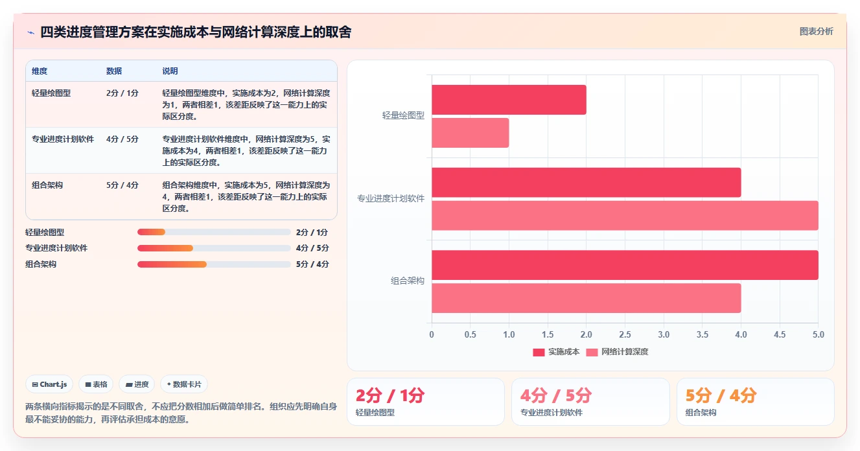Select the 进度 tag chip
This screenshot has height=451, width=860.
click(x=137, y=384)
